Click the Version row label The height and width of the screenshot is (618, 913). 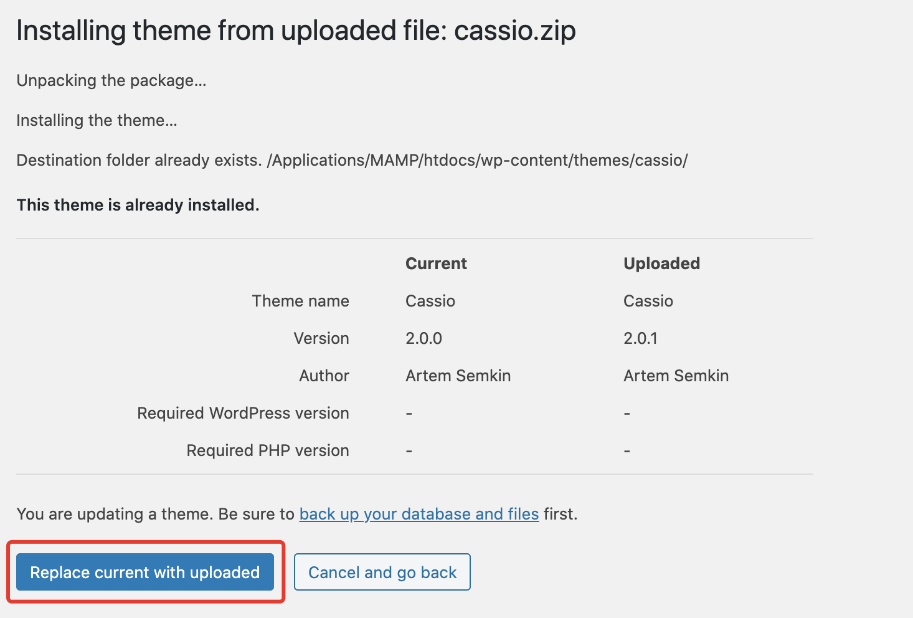pos(321,338)
